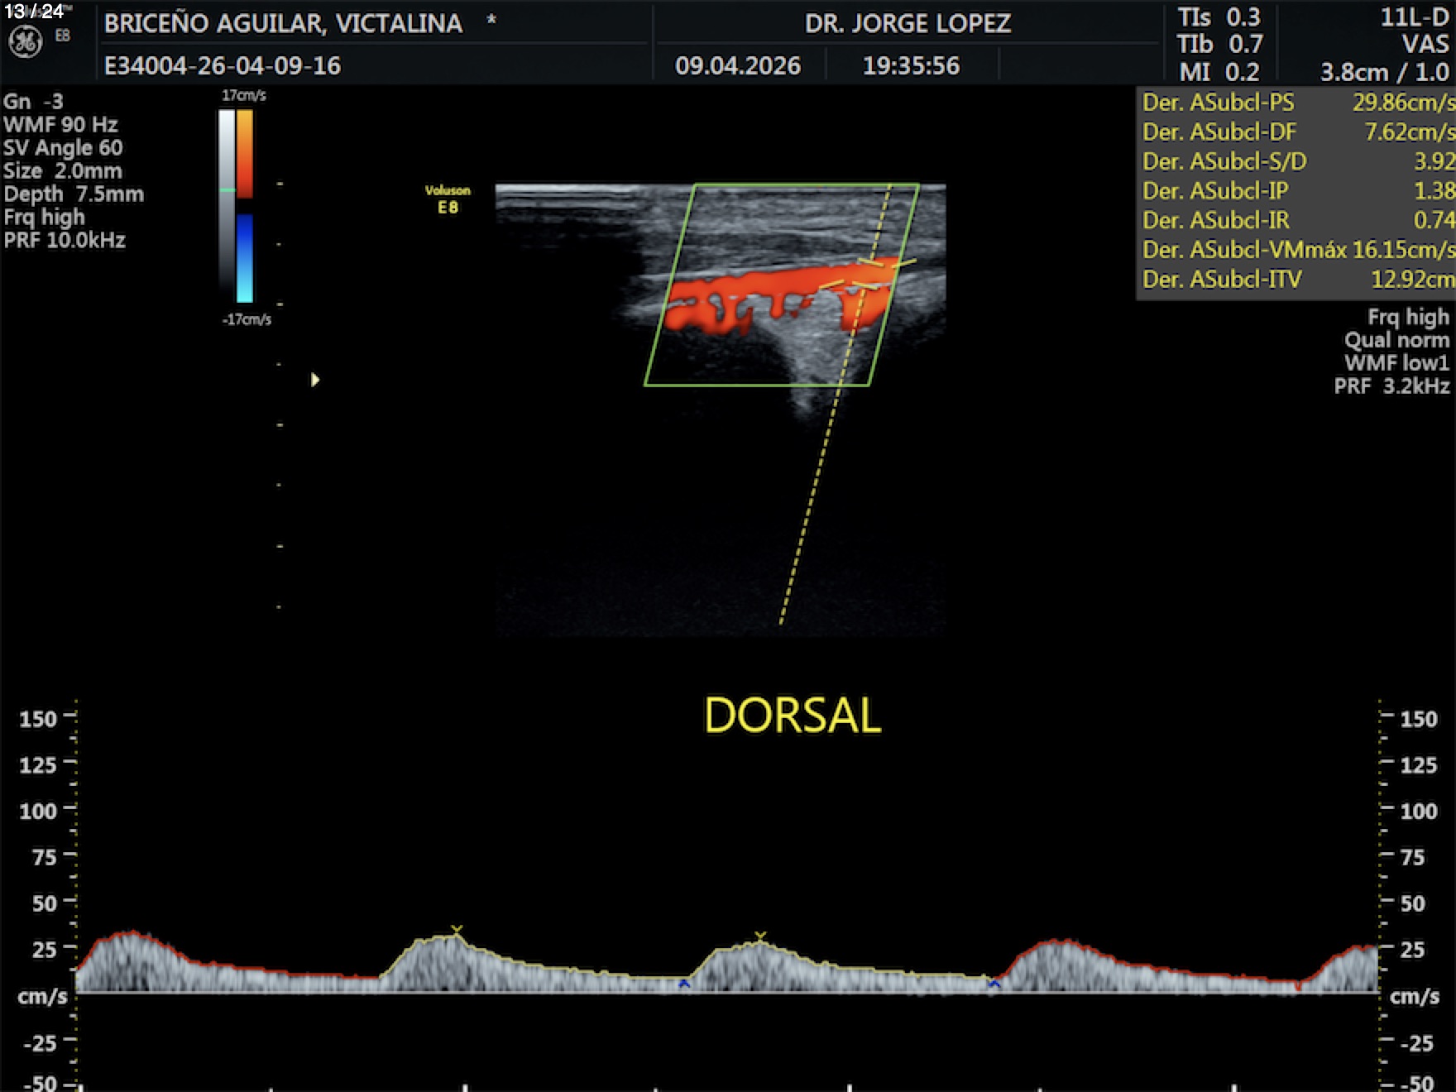
Task: Click the DORSAL annotation text
Action: 792,716
